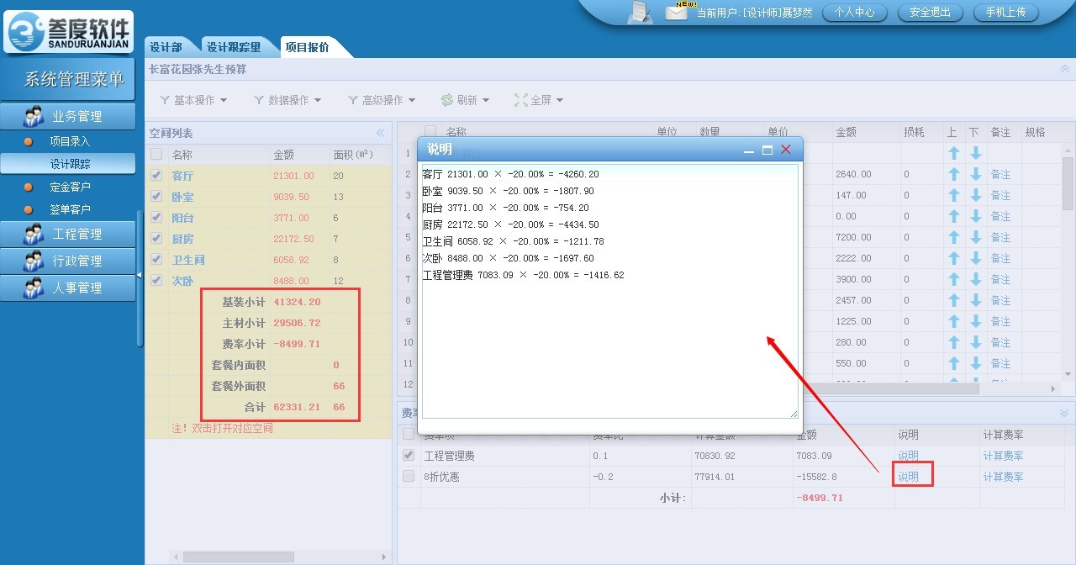
Task: Toggle the select-all checkbox in 空间列表 header
Action: (156, 154)
